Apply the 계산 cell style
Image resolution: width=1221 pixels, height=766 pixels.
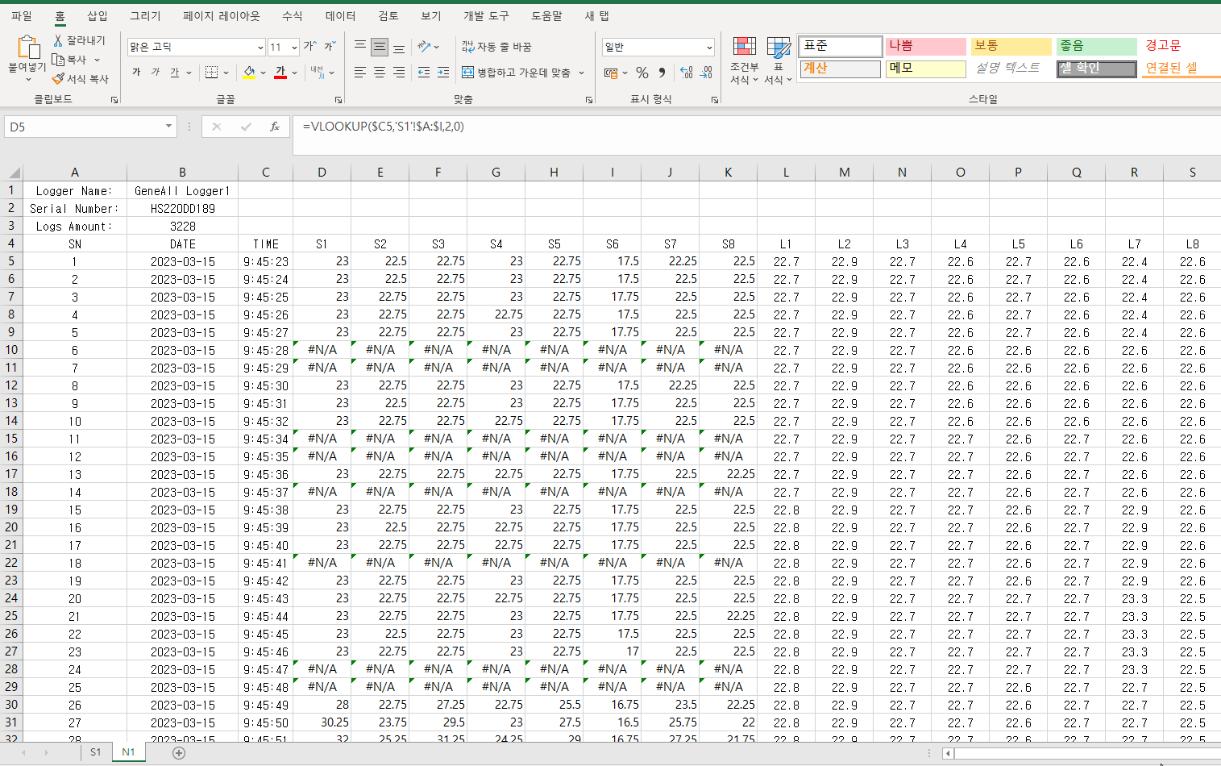coord(840,69)
